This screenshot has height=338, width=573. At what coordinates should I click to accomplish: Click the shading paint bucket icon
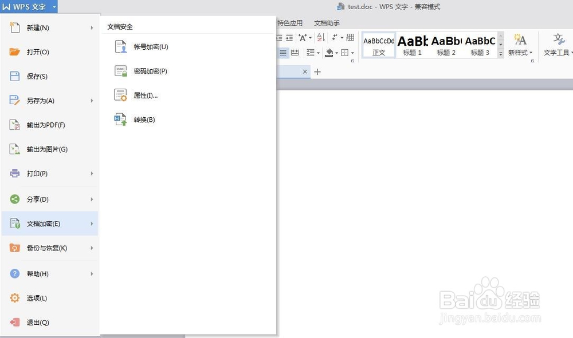329,53
